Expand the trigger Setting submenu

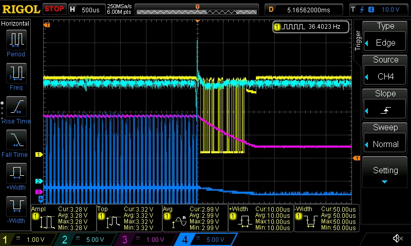tap(385, 172)
